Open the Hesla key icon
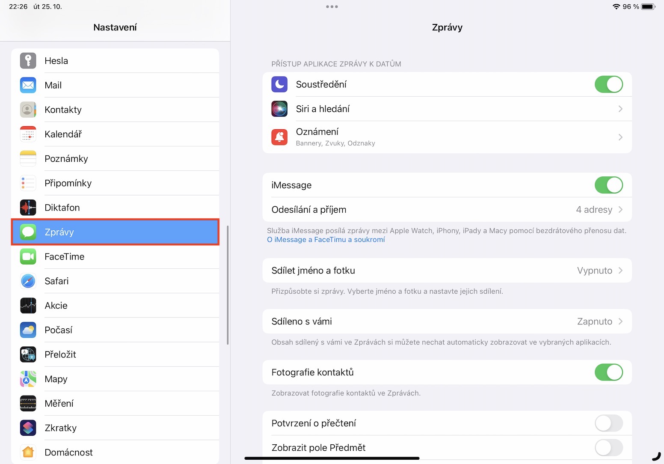664x464 pixels. coord(28,61)
